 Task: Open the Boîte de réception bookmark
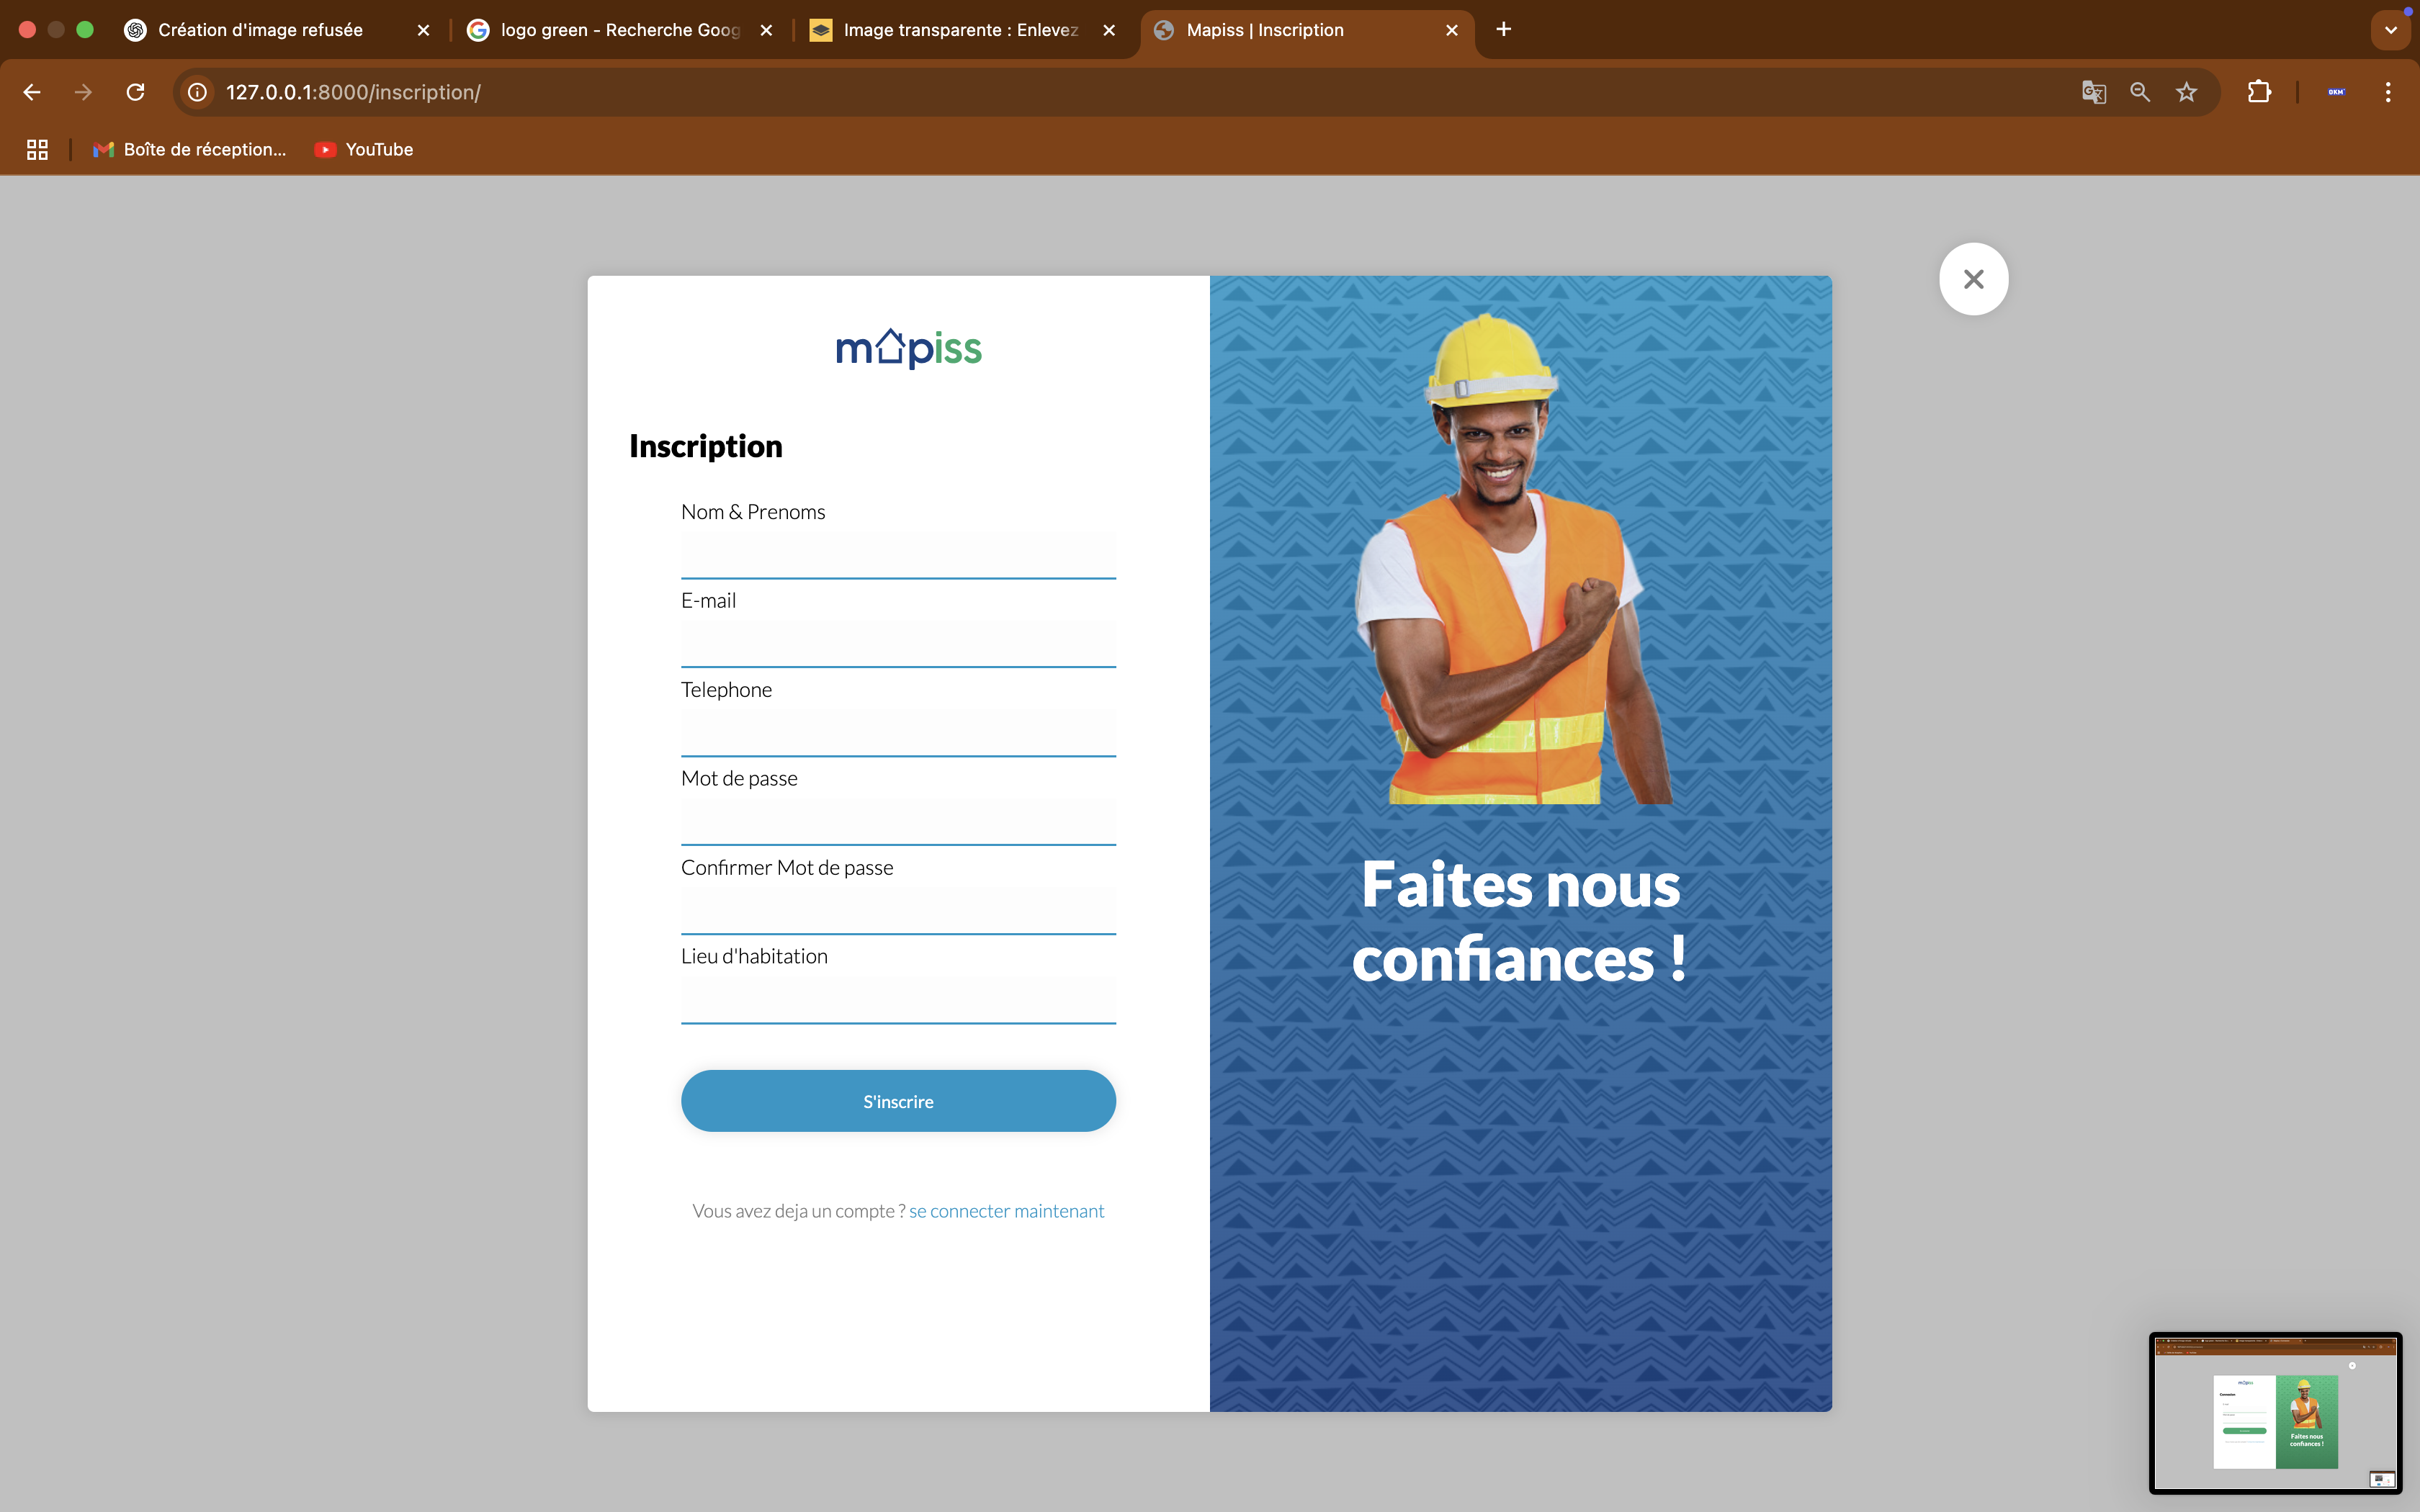click(189, 149)
